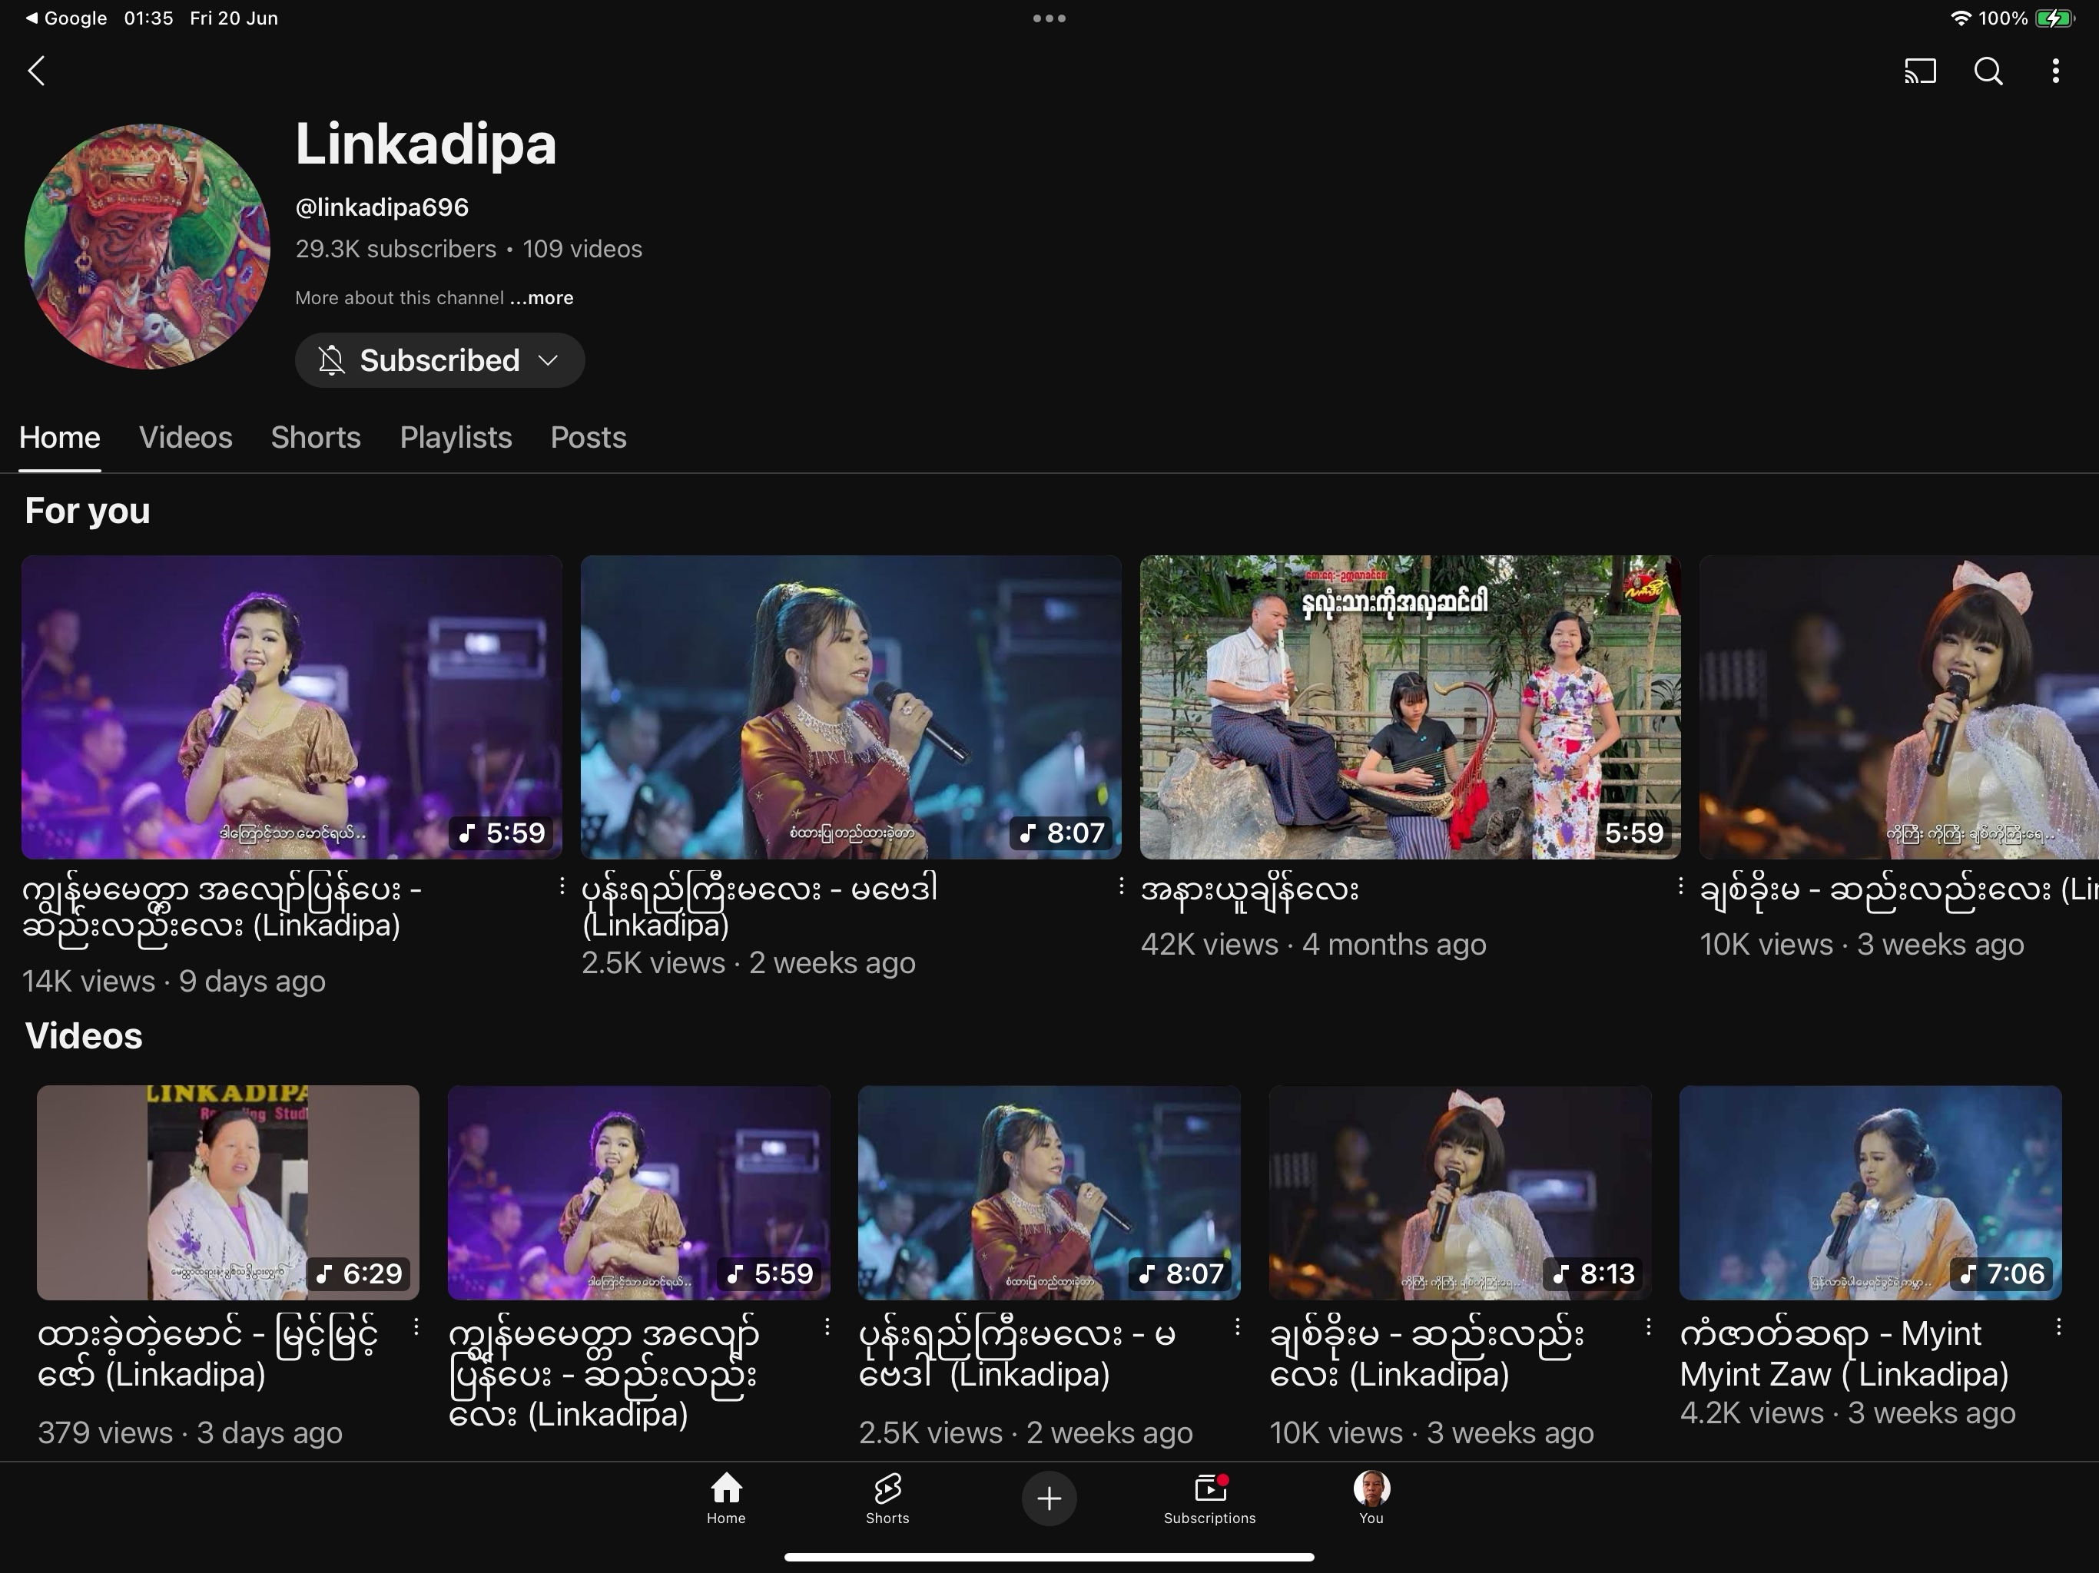This screenshot has width=2099, height=1573.
Task: Open options for Myint Myint Zaw video
Action: pyautogui.click(x=2058, y=1328)
